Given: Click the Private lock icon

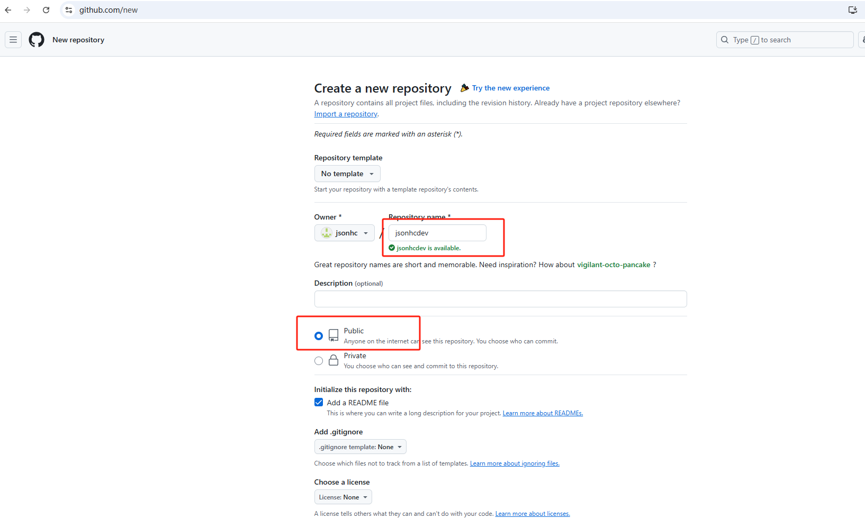Looking at the screenshot, I should [334, 360].
